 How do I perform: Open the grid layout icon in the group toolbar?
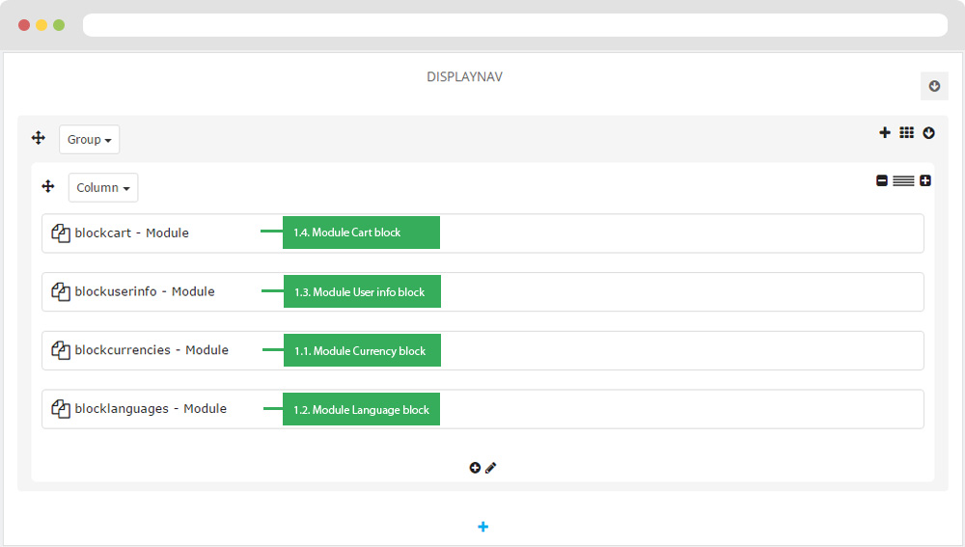point(906,132)
